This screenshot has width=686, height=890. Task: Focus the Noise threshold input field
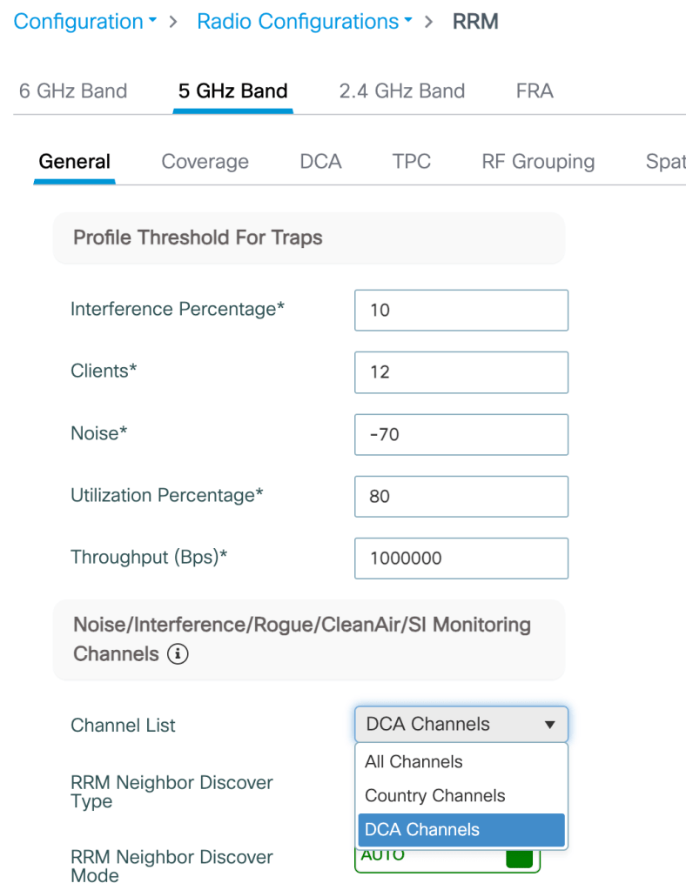461,434
